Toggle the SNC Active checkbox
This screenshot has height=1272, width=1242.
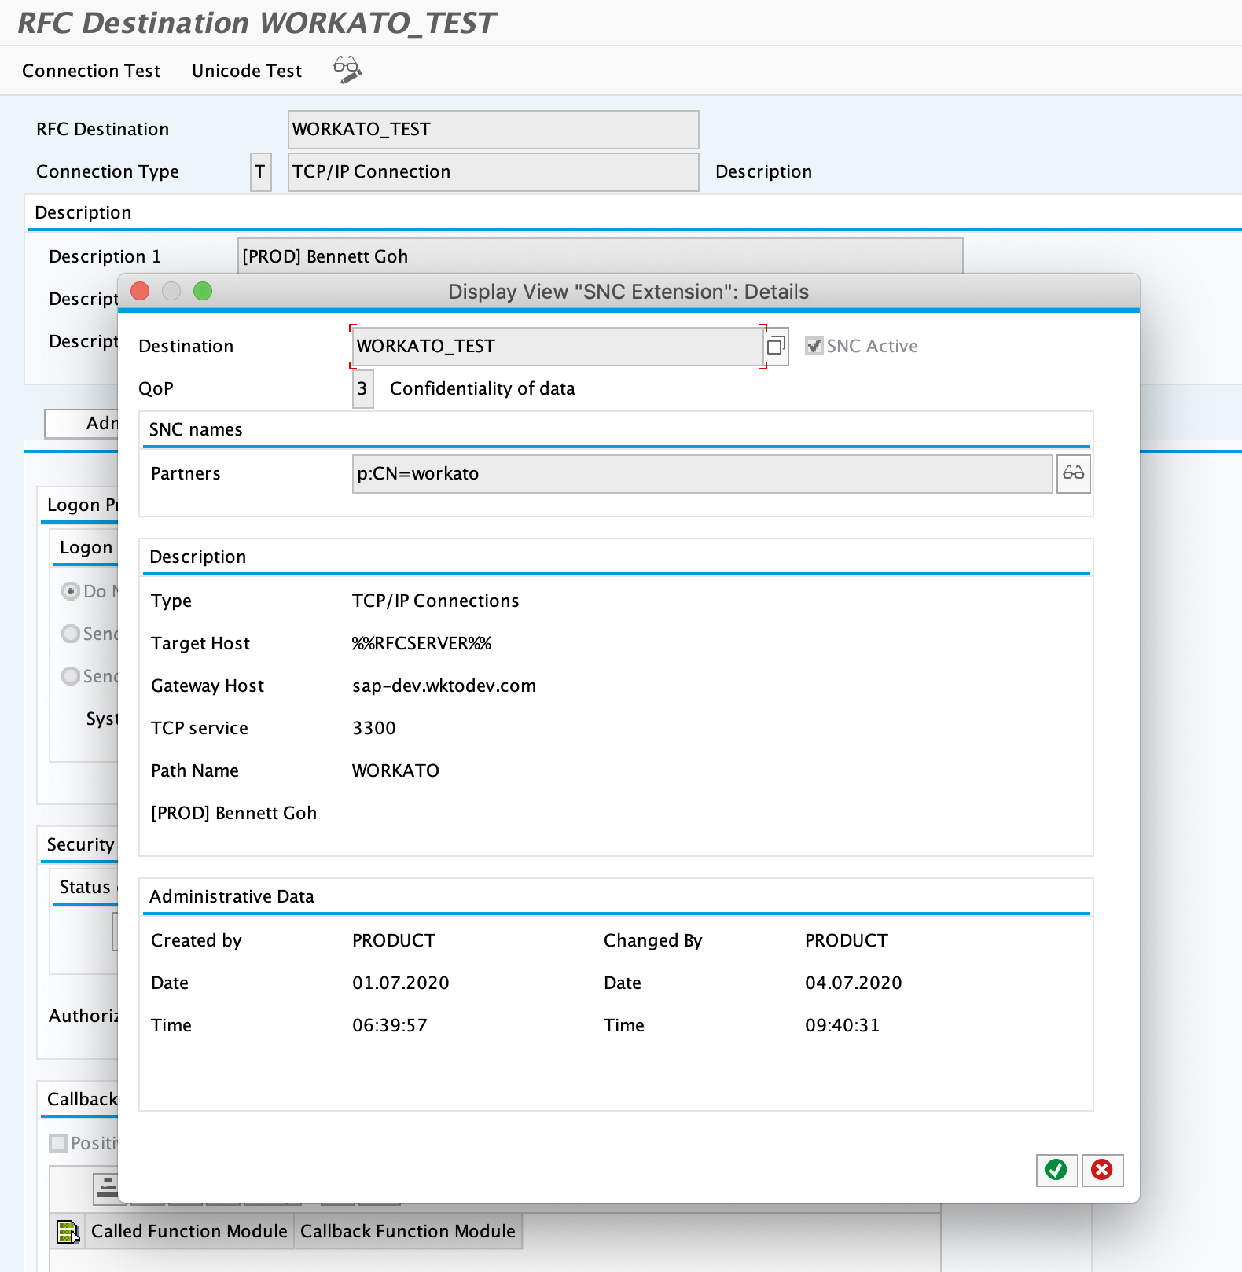pos(814,346)
